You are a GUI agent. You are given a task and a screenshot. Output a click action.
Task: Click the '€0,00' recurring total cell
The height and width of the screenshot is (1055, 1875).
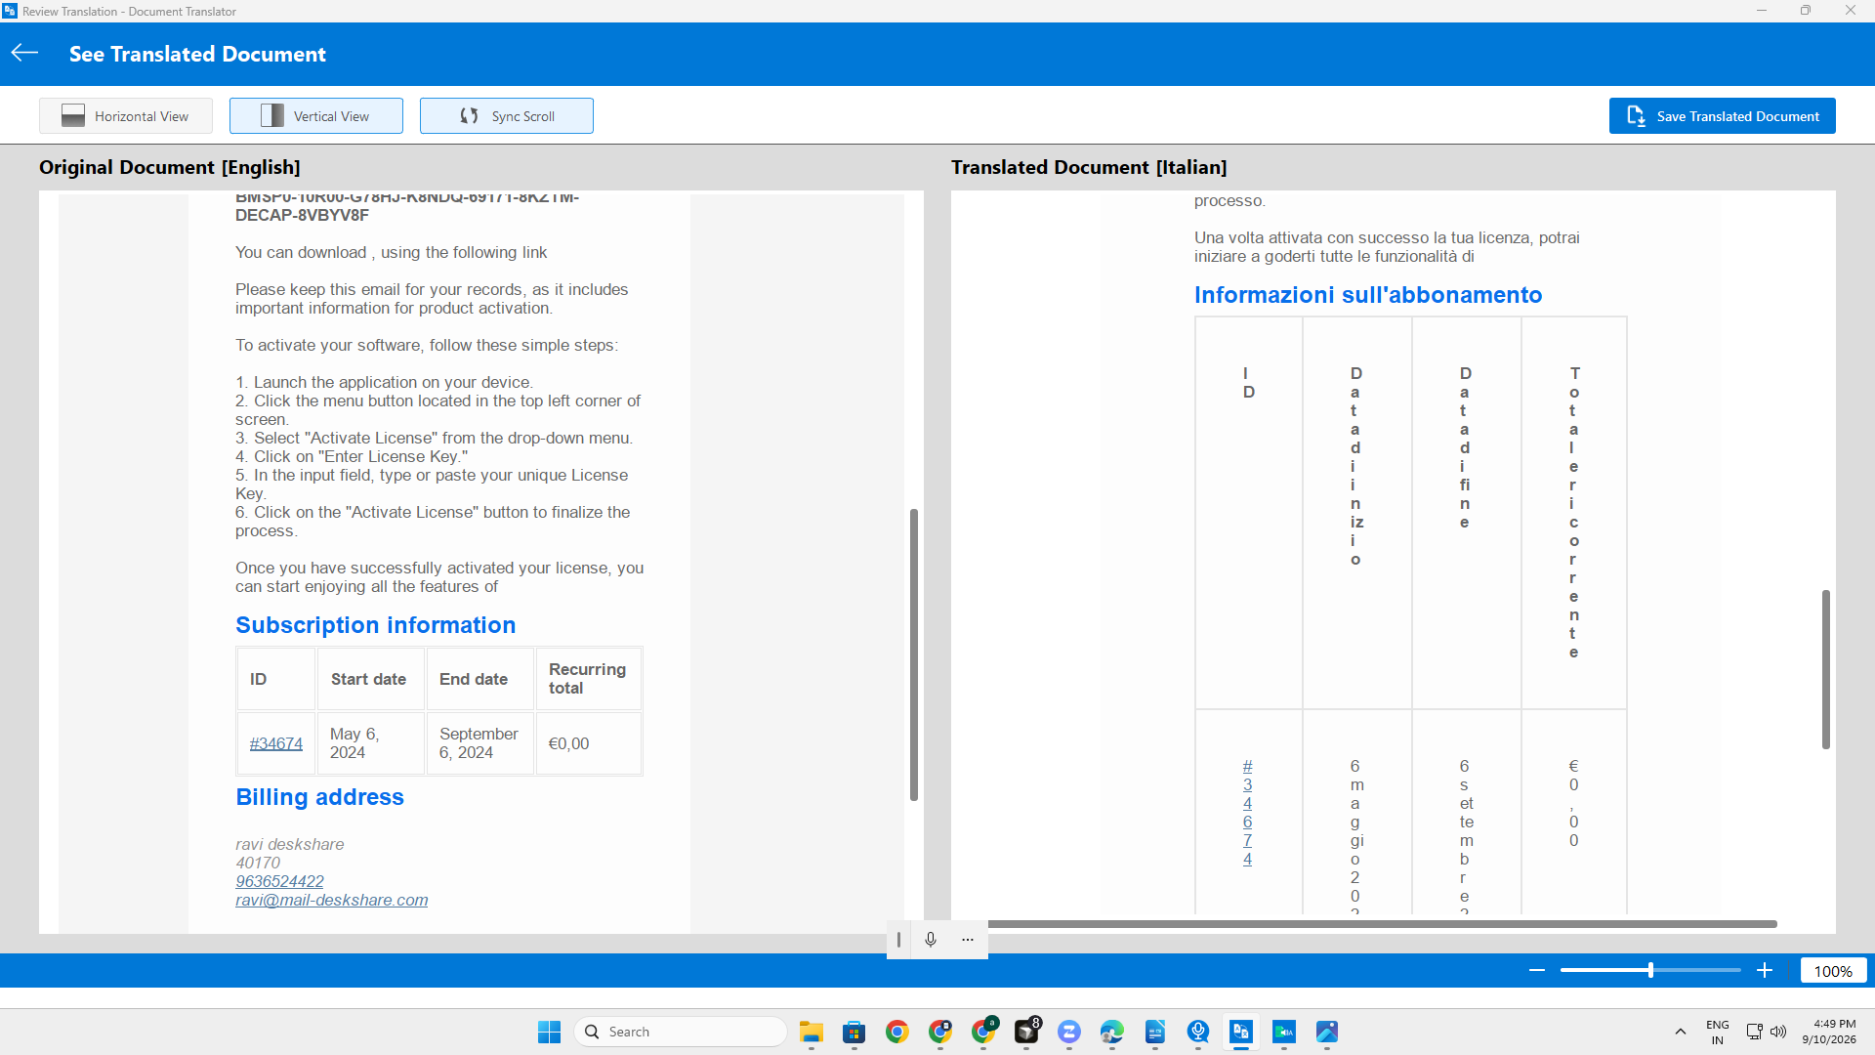point(589,743)
